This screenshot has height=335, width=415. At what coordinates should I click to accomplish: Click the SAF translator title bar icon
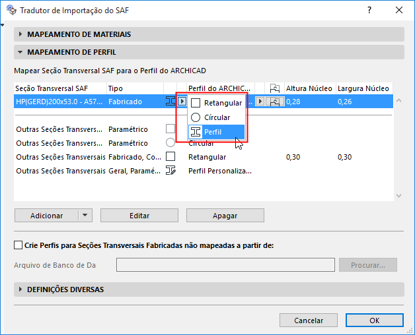(11, 10)
